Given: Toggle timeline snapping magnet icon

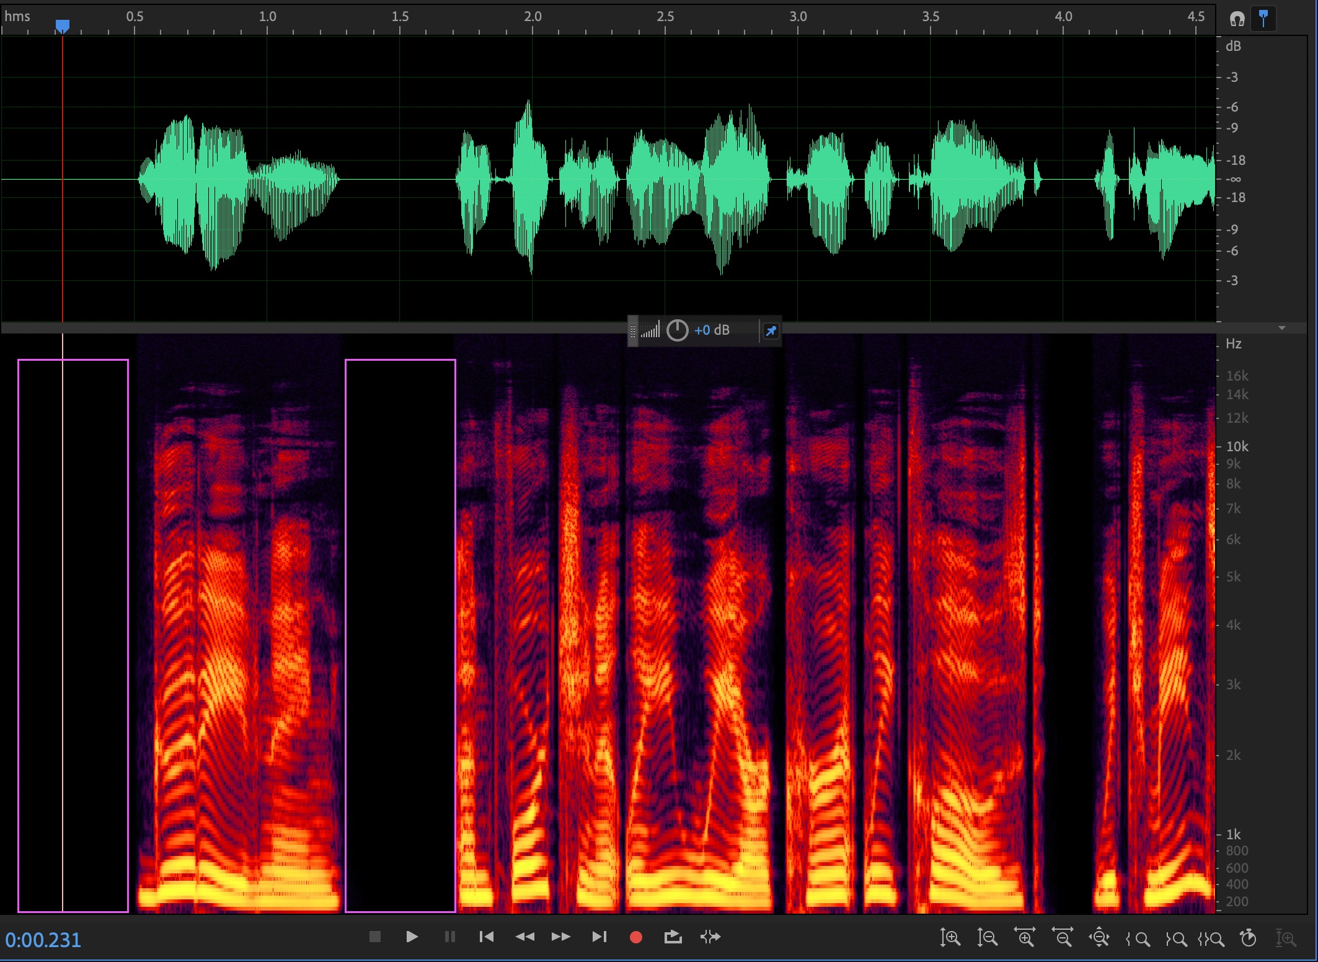Looking at the screenshot, I should point(1237,19).
